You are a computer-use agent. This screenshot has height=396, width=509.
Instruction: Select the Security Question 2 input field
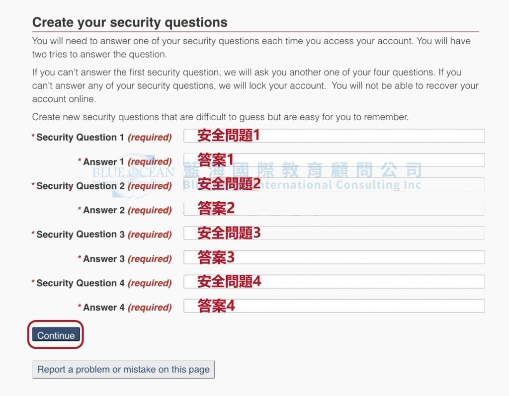[334, 184]
